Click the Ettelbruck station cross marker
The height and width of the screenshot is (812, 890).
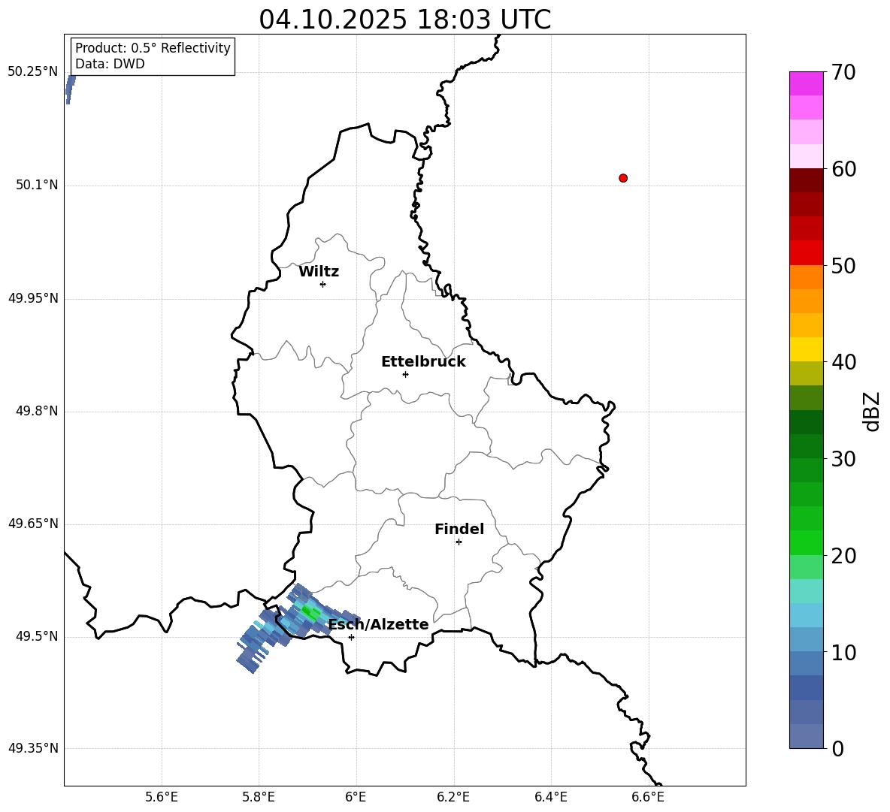tap(405, 374)
